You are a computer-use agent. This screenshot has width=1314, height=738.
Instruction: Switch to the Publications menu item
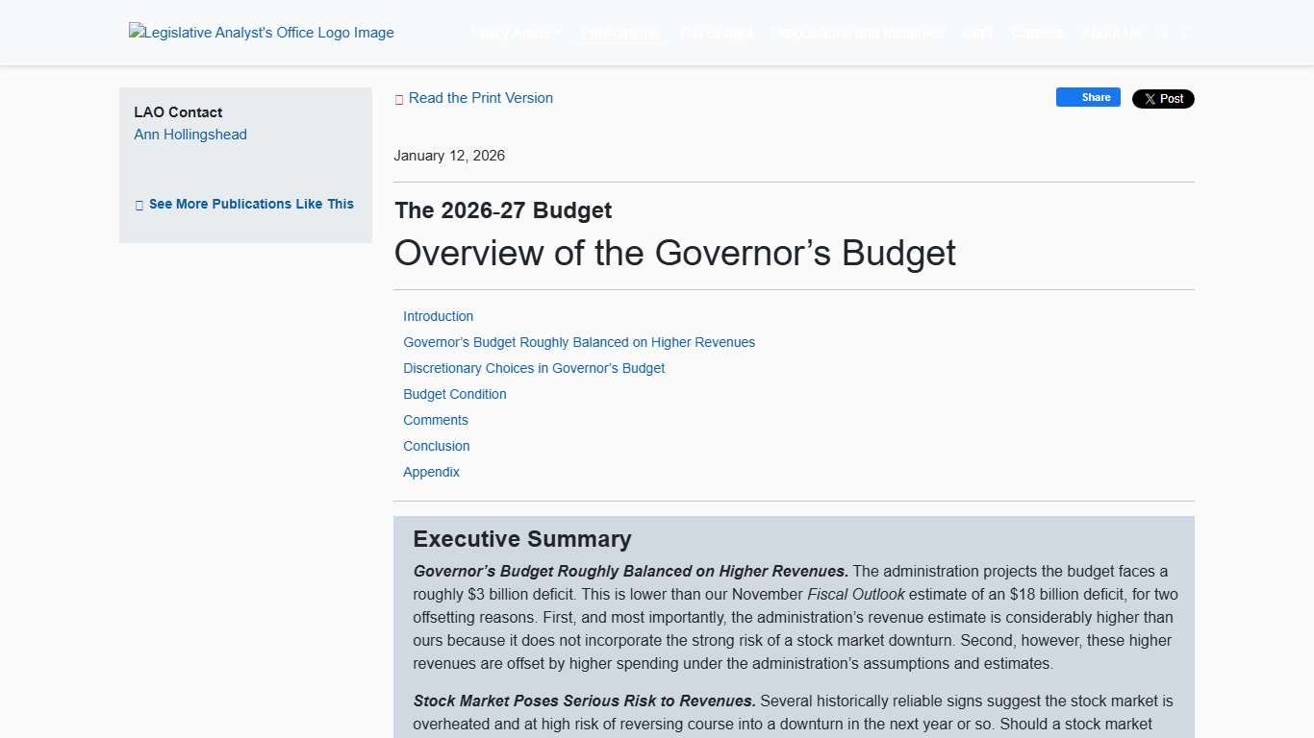619,32
